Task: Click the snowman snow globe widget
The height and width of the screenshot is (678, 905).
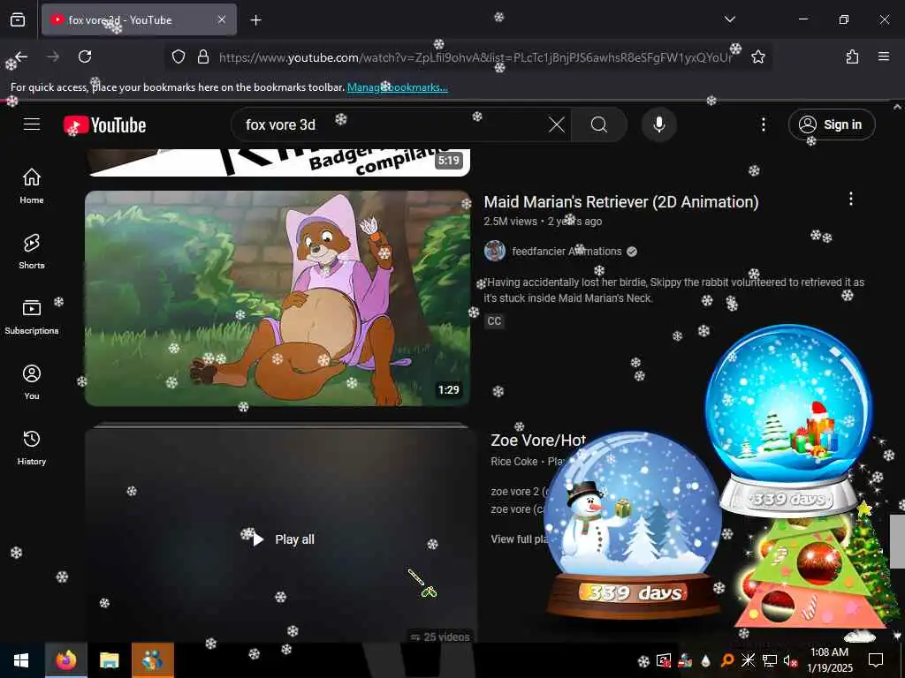Action: click(x=634, y=524)
